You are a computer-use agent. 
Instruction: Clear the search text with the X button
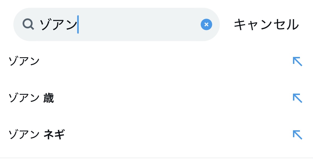tap(206, 24)
